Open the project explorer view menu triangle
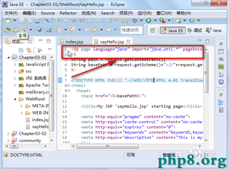Image resolution: width=229 pixels, height=170 pixels. [49, 49]
